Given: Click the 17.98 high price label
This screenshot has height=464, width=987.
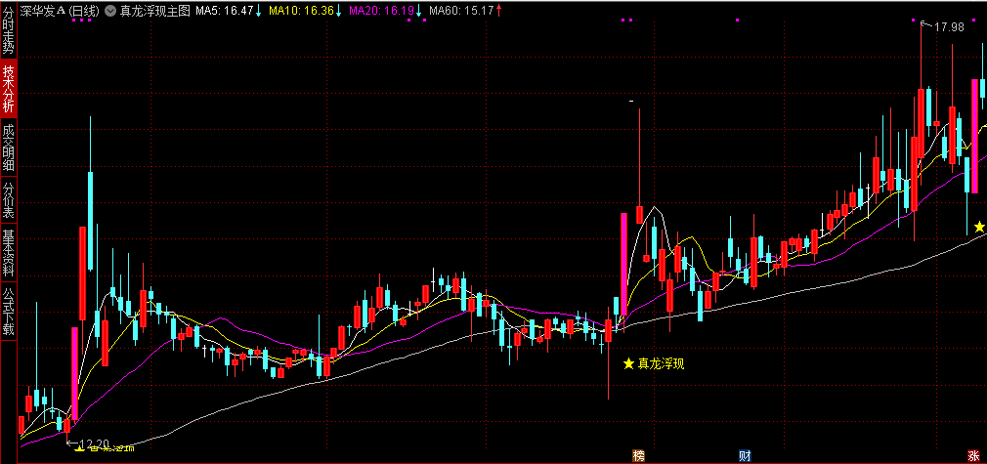Looking at the screenshot, I should coord(949,27).
